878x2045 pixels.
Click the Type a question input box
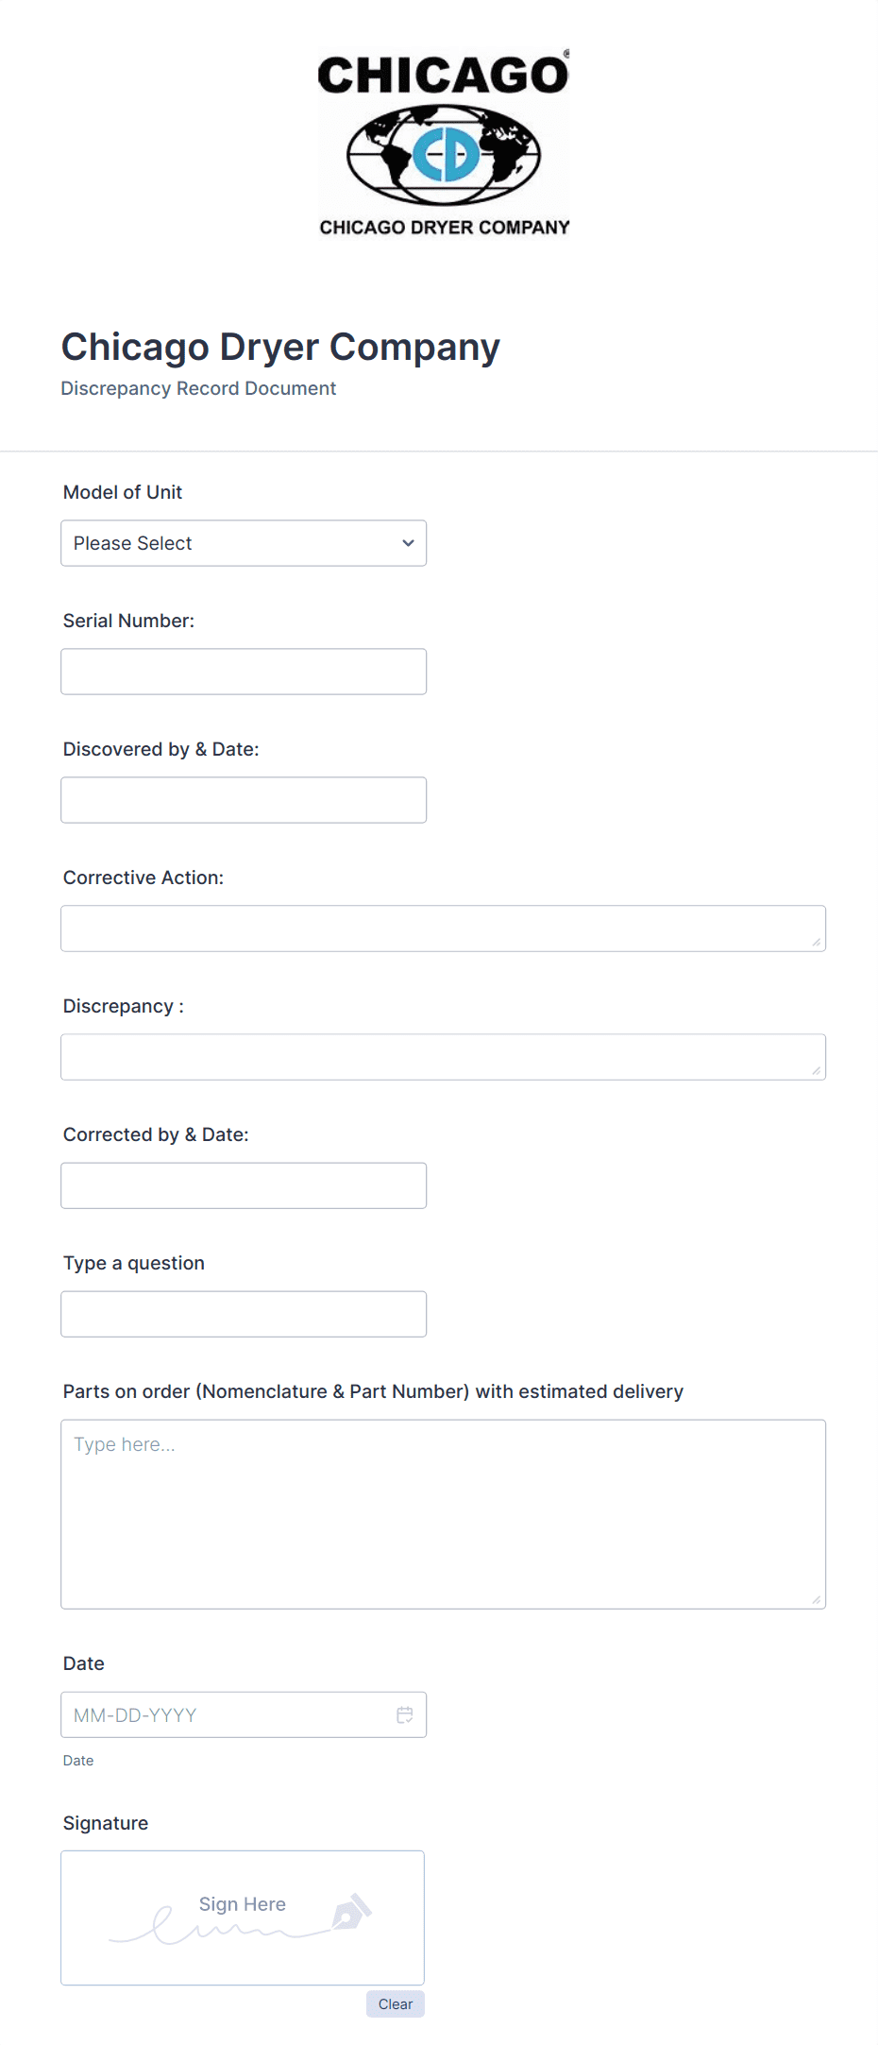tap(244, 1313)
